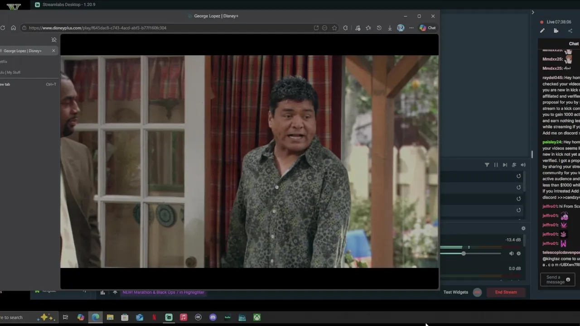Open emoji picker in chat input
Viewport: 580px width, 326px height.
coord(568,280)
